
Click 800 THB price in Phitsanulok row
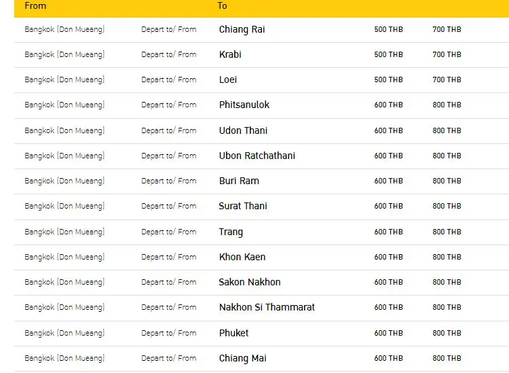[x=447, y=105]
